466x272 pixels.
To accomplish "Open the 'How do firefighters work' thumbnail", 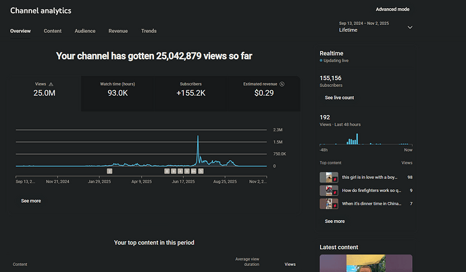I will [329, 191].
